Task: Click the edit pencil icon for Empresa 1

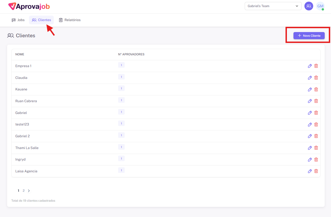Action: [310, 66]
